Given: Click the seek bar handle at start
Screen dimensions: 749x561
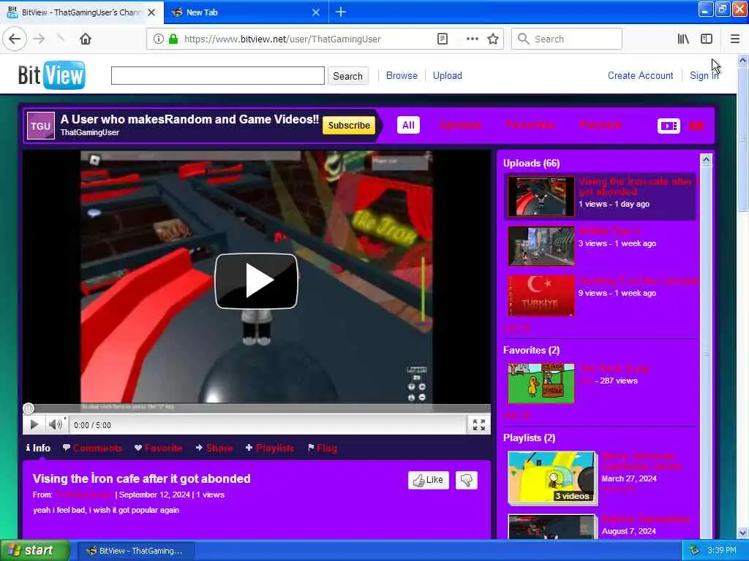Looking at the screenshot, I should pos(29,408).
